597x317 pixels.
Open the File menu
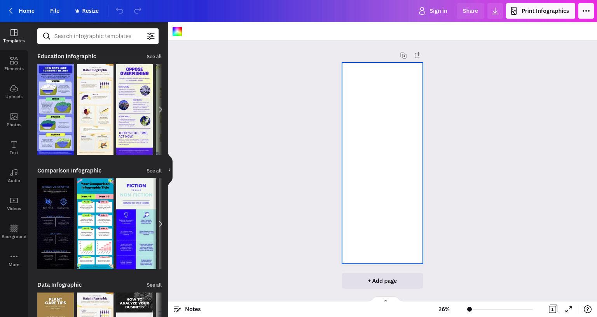[x=55, y=11]
